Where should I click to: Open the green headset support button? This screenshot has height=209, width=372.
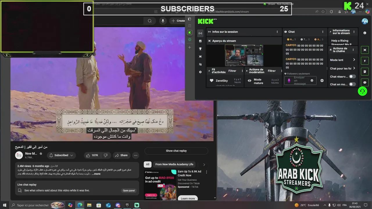362,91
